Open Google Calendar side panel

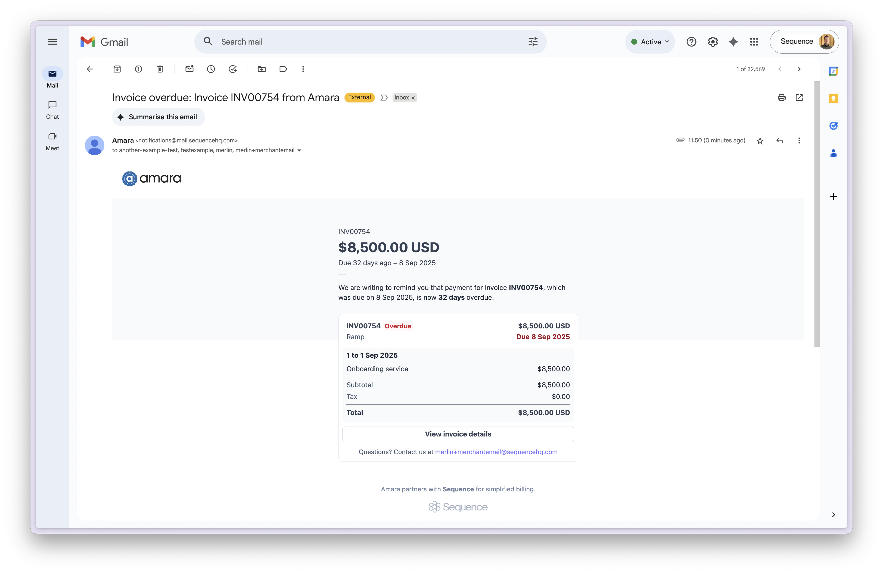coord(833,71)
